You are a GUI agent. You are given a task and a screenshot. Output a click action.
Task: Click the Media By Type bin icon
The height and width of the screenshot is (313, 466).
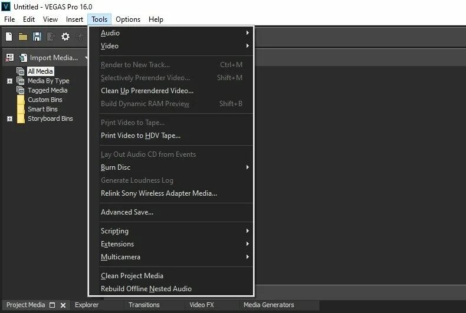point(20,81)
